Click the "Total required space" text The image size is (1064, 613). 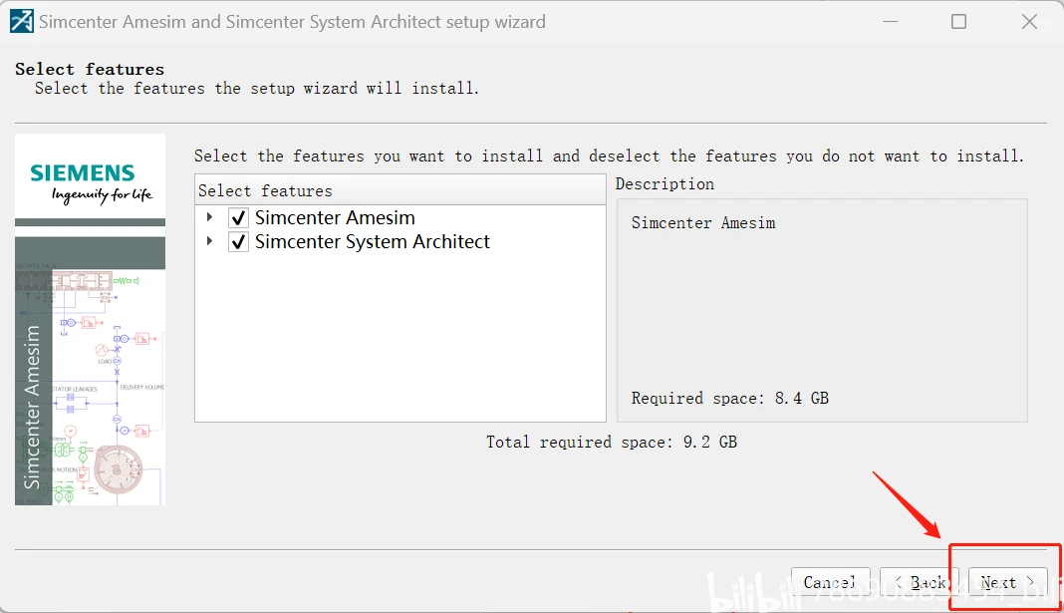611,442
